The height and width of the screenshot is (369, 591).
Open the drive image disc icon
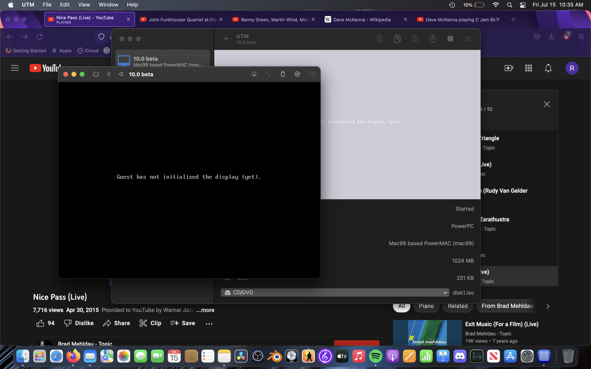point(297,74)
